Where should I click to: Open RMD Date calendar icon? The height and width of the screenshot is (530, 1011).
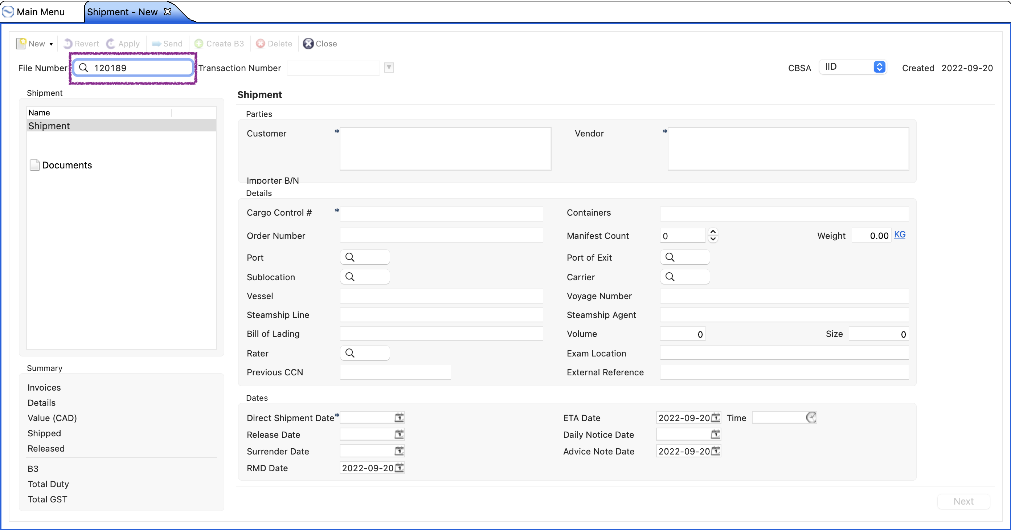point(399,468)
